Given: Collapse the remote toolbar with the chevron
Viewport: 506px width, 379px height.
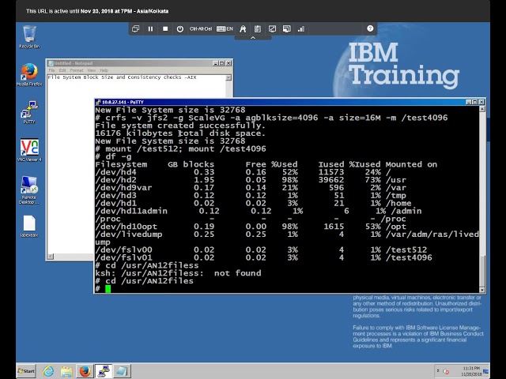Looking at the screenshot, I should pos(253,38).
